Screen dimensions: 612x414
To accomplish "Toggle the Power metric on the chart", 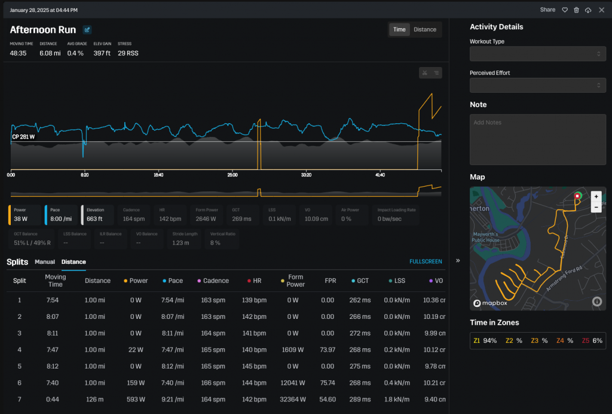I will click(x=25, y=215).
